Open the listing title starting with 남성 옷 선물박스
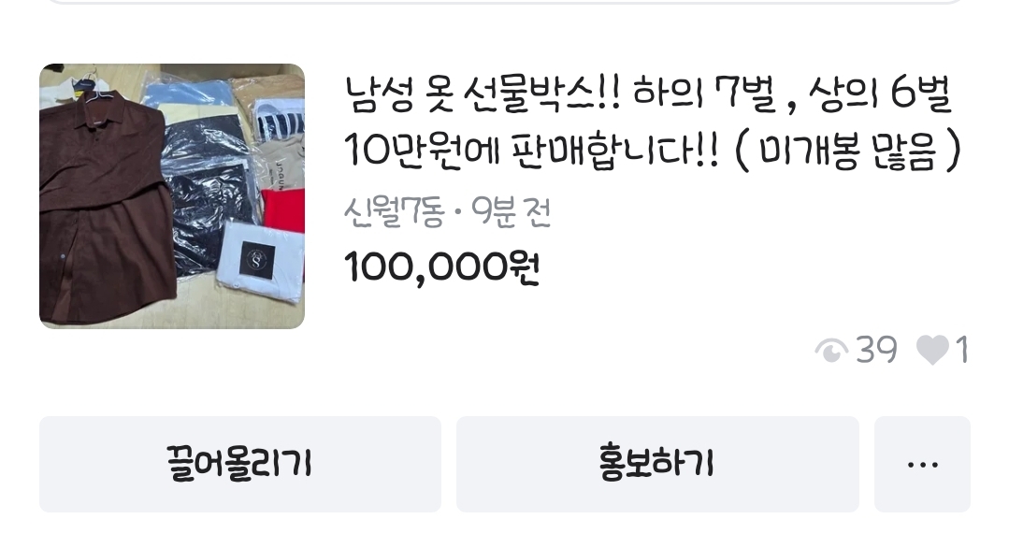Viewport: 1009px width, 548px height. click(x=653, y=123)
